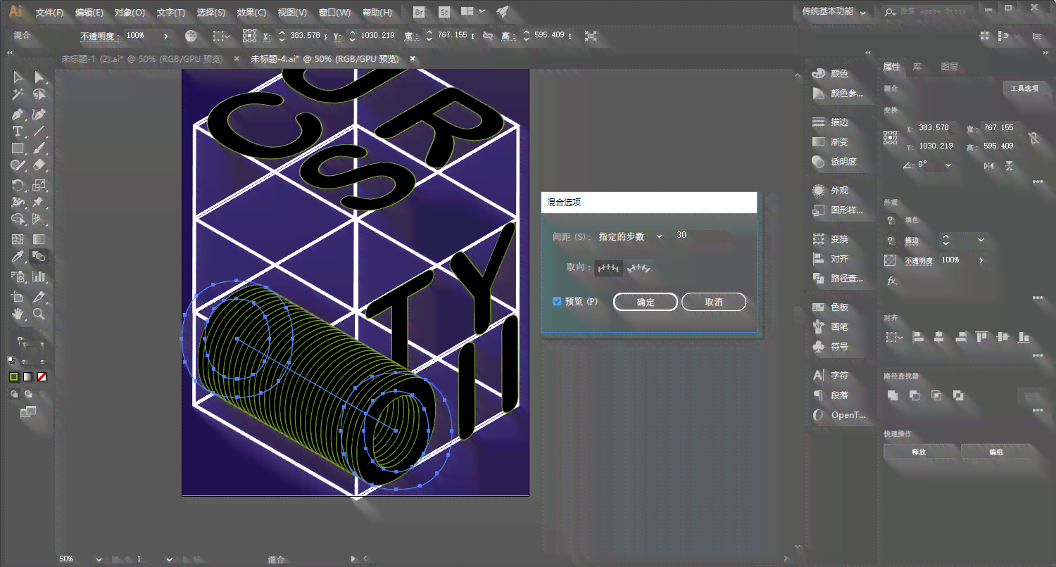Select the Rotate tool
This screenshot has height=567, width=1056.
(18, 186)
